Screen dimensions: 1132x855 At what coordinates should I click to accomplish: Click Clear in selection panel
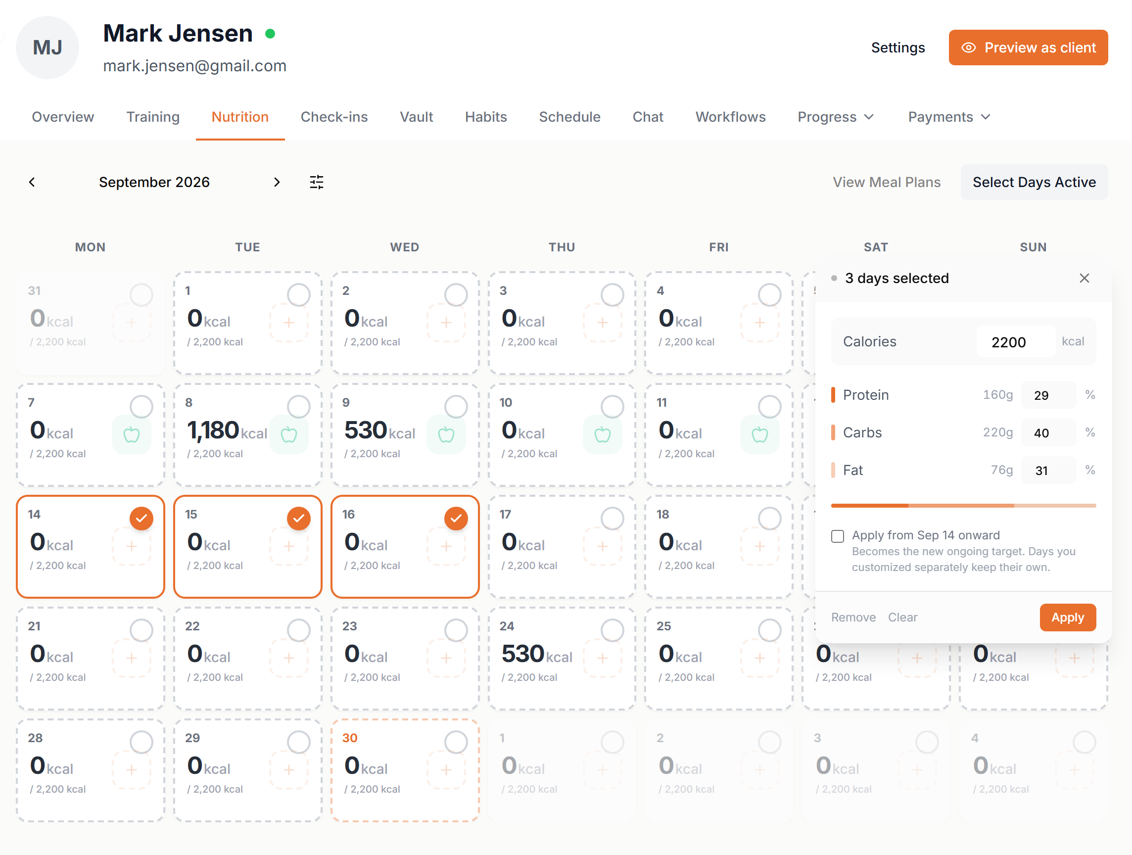[x=902, y=617]
